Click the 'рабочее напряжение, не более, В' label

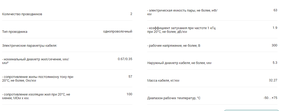174,46
